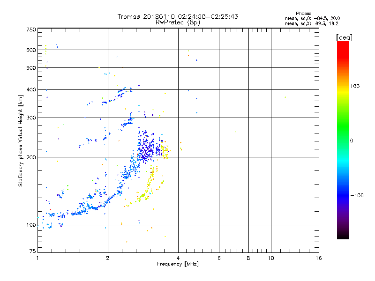Click the y-axis '750' tick label
The image size is (375, 281).
pyautogui.click(x=31, y=30)
